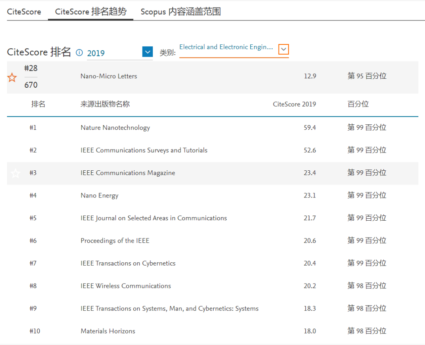The height and width of the screenshot is (345, 425).
Task: Open Nature Nanotechnology journal link
Action: (115, 127)
